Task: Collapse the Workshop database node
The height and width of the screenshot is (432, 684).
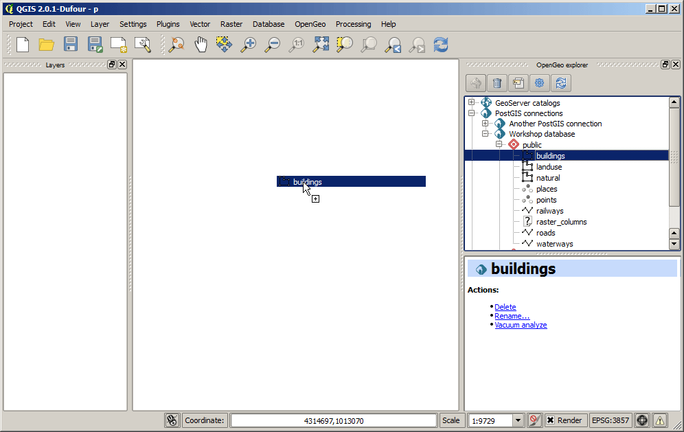Action: pos(485,133)
